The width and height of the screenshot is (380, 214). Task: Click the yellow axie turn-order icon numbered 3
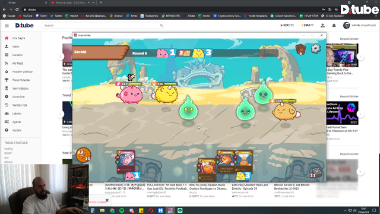(x=202, y=53)
